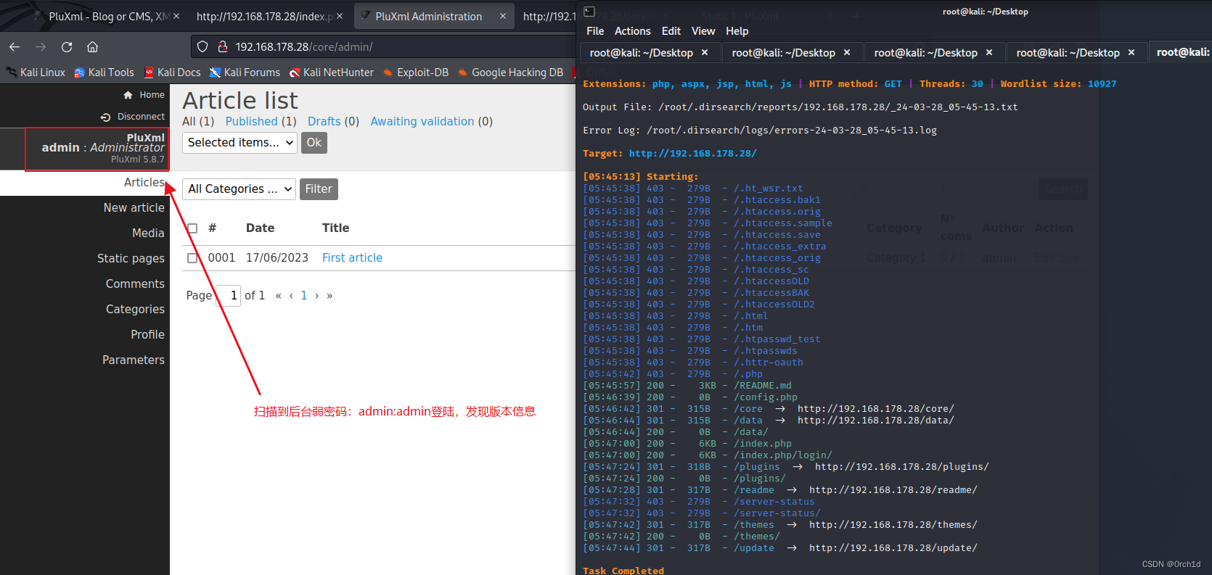Open the Kali Linux bookmark
This screenshot has height=575, width=1212.
36,73
